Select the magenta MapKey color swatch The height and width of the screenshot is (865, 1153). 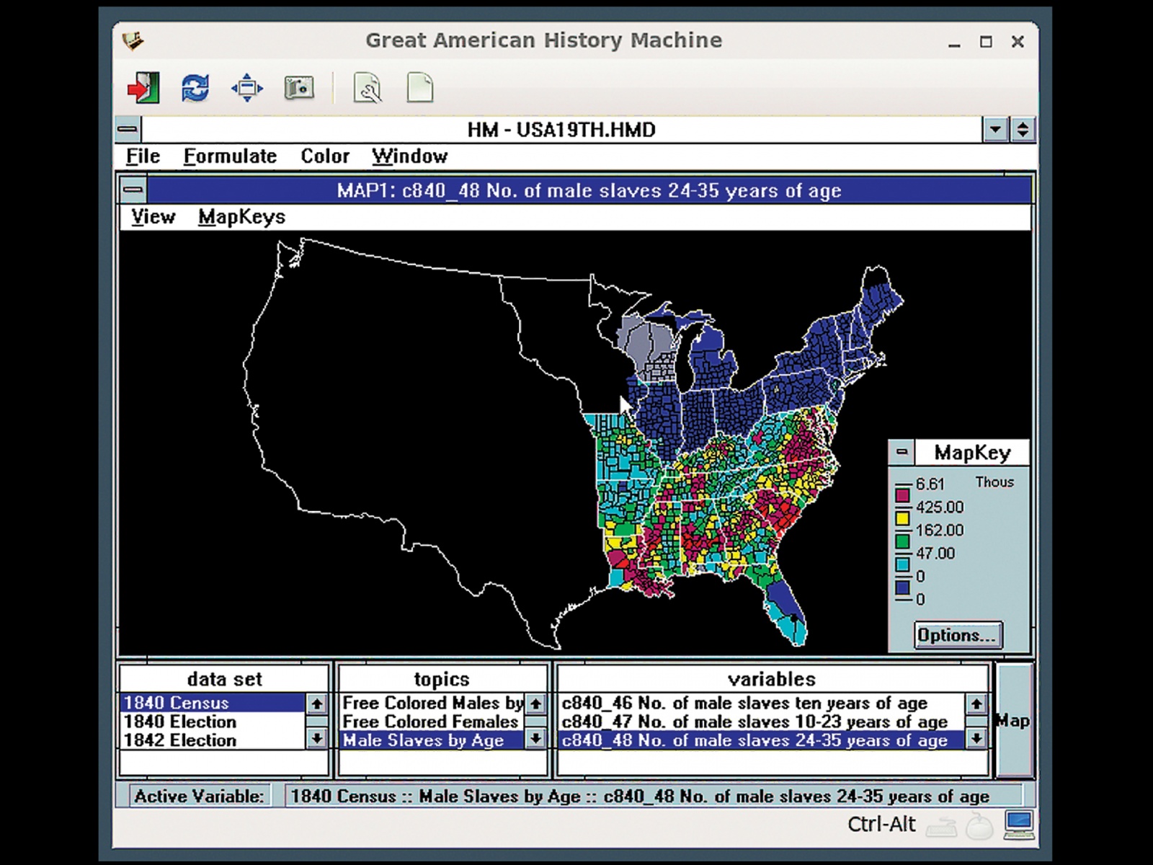coord(902,495)
